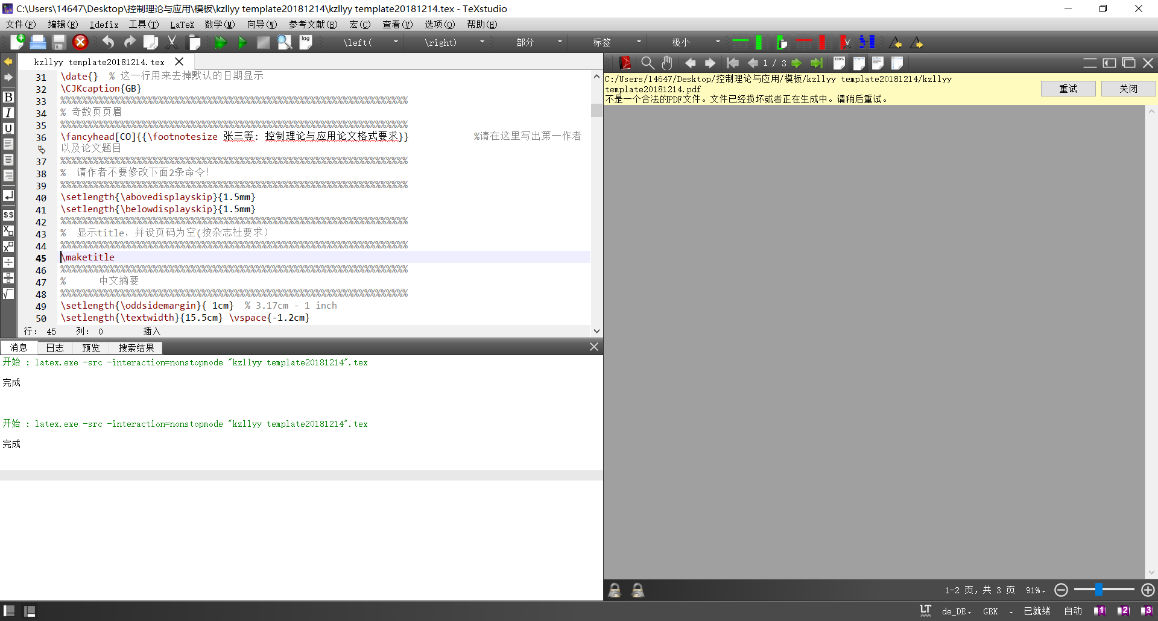Expand the 部分 section structure dropdown
The image size is (1158, 621).
559,42
